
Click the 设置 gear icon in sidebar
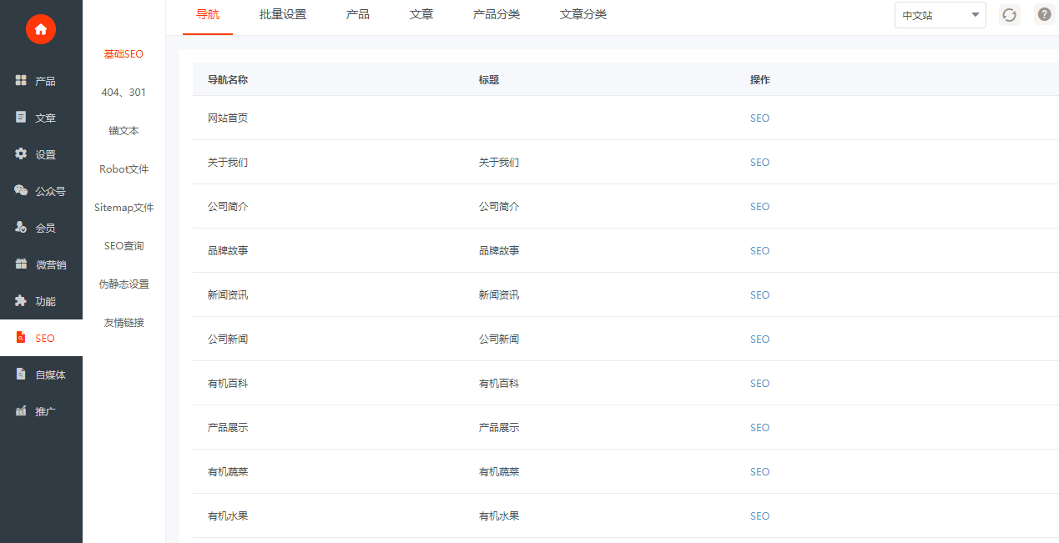coord(21,153)
